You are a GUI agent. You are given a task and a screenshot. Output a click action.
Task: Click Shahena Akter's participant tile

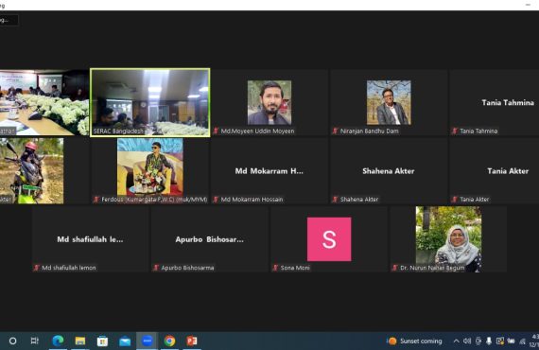tap(389, 171)
